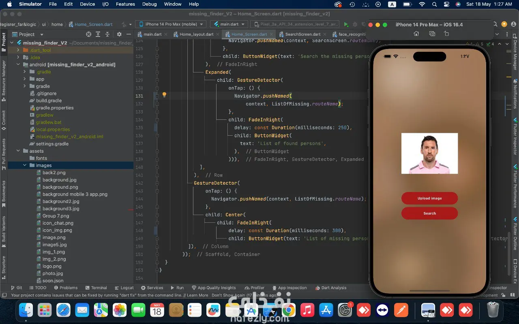Open the Problems tool window
519x324 pixels.
coord(65,288)
